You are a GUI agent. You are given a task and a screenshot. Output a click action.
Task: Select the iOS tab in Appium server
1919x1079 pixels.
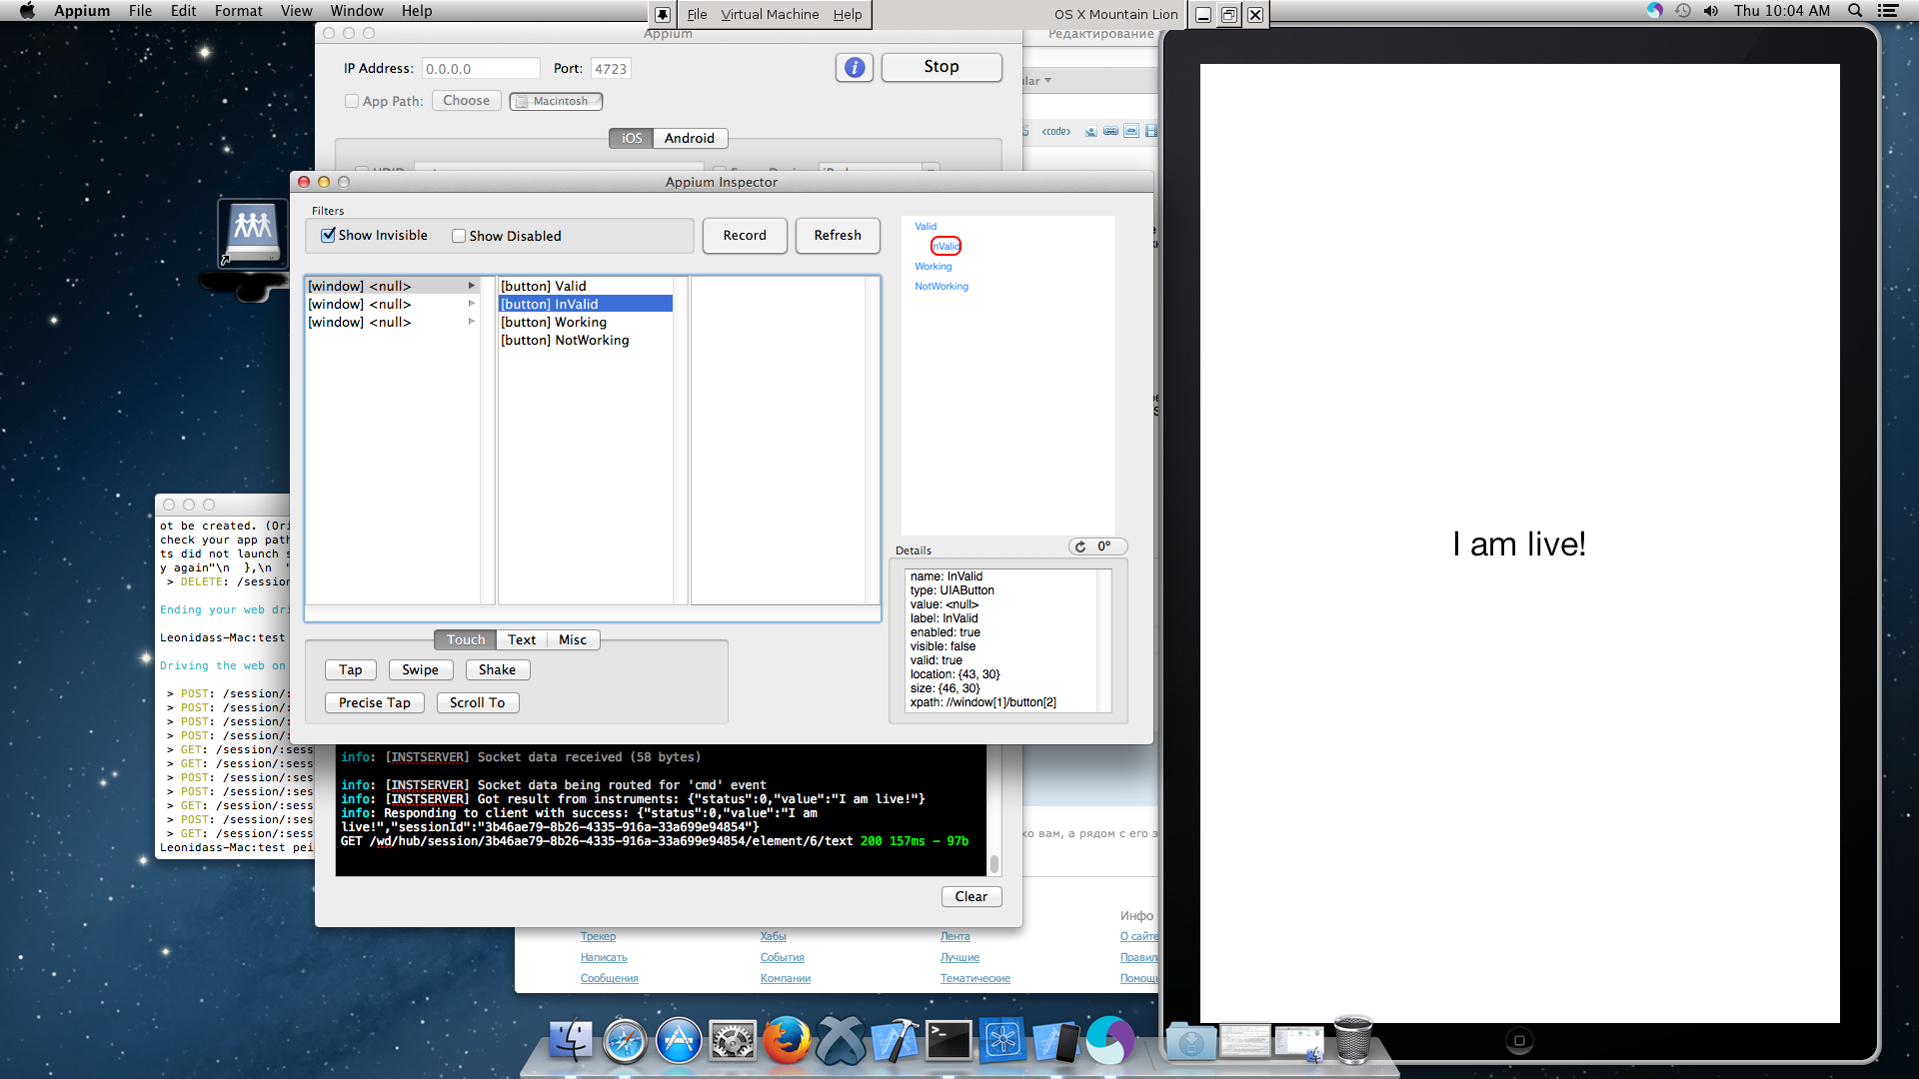tap(632, 137)
